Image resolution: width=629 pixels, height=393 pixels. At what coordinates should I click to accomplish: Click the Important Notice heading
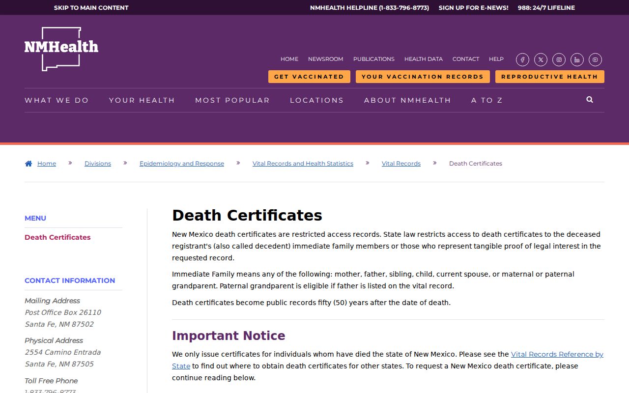tap(229, 336)
